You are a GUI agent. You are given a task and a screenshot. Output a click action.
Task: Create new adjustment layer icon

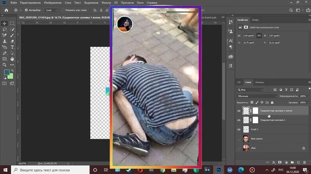(286, 162)
